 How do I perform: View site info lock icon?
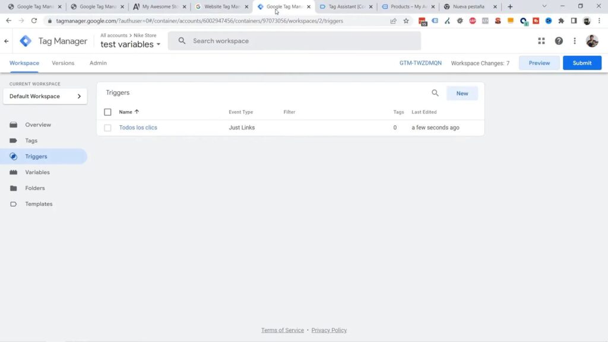(50, 21)
